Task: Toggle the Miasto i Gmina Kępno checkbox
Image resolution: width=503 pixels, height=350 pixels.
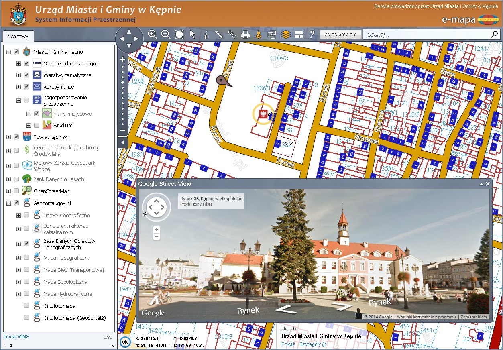Action: [16, 52]
